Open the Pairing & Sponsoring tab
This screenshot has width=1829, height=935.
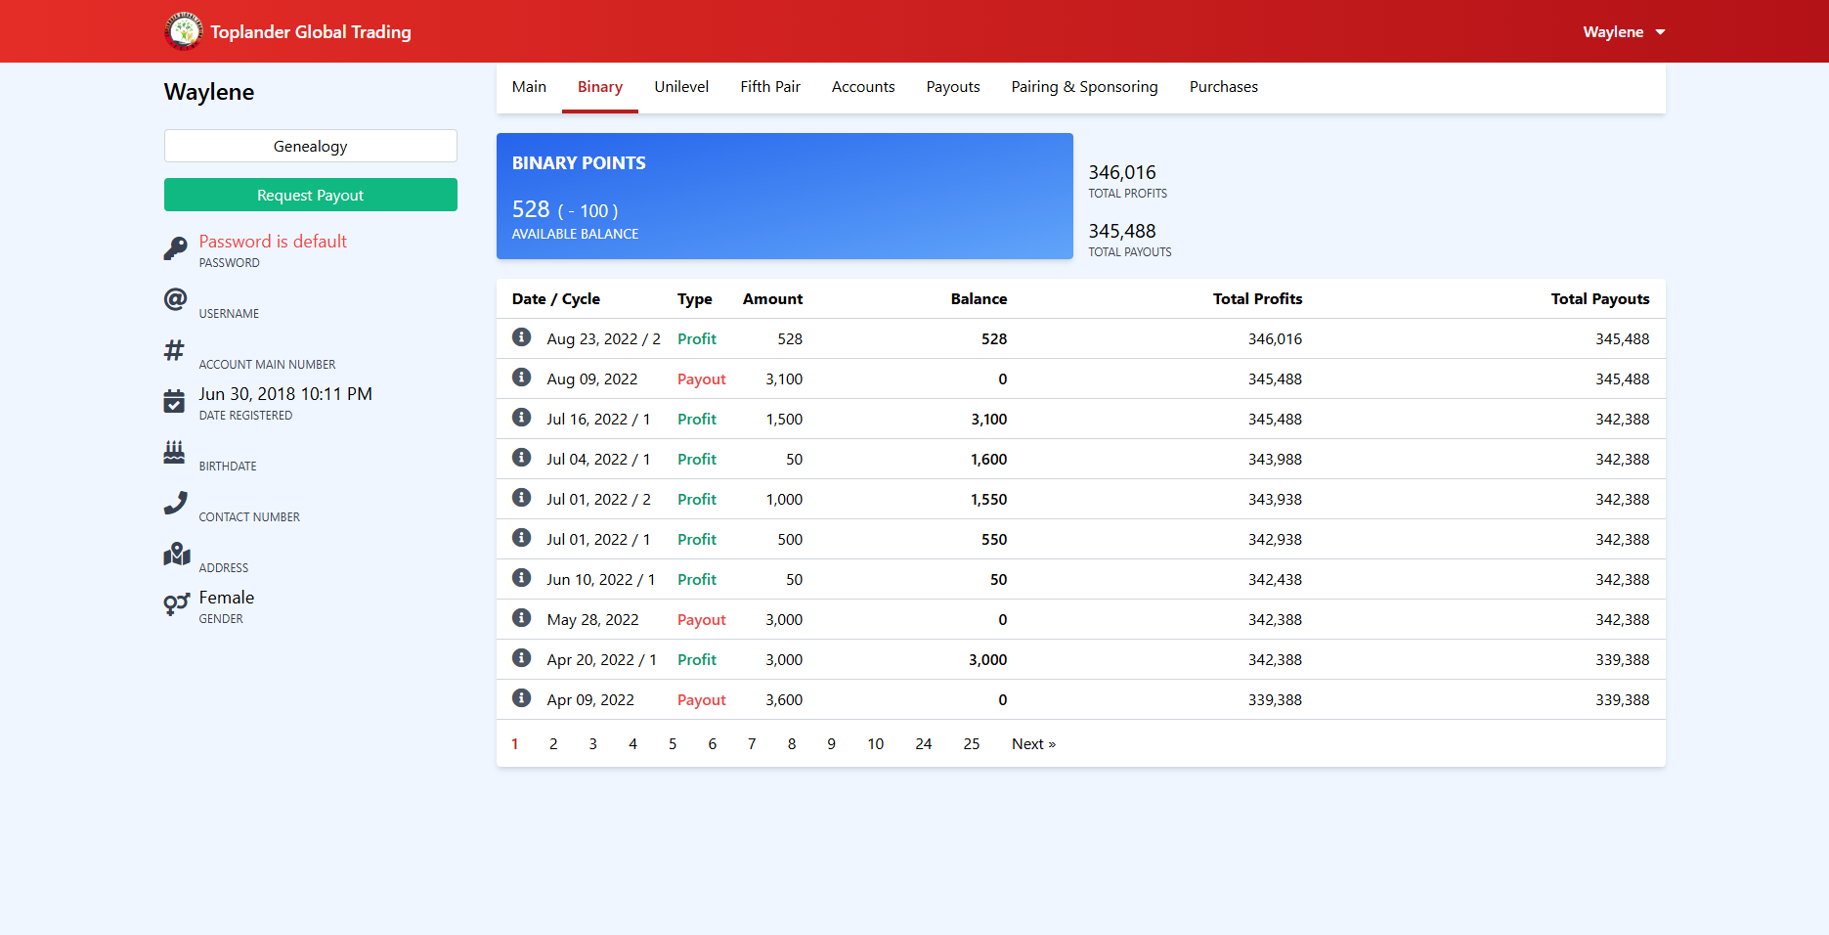click(1084, 86)
